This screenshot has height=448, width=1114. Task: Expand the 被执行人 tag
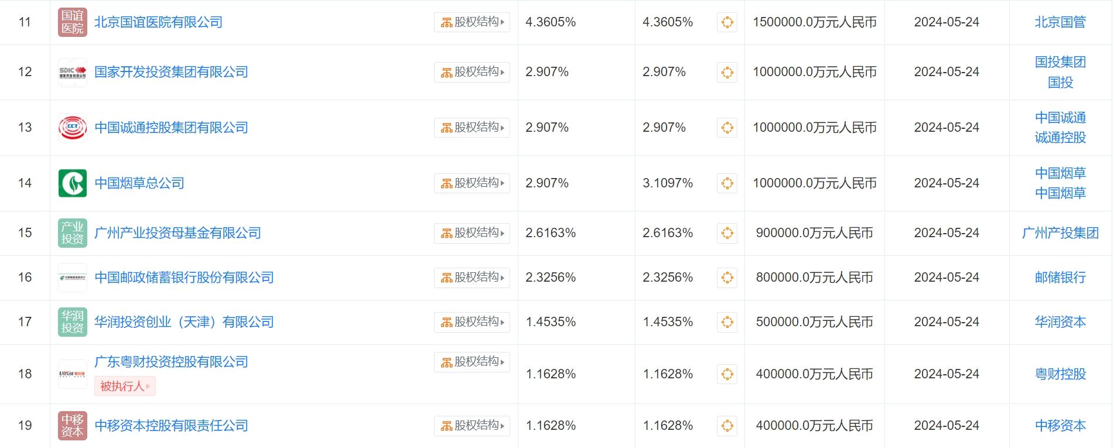125,387
